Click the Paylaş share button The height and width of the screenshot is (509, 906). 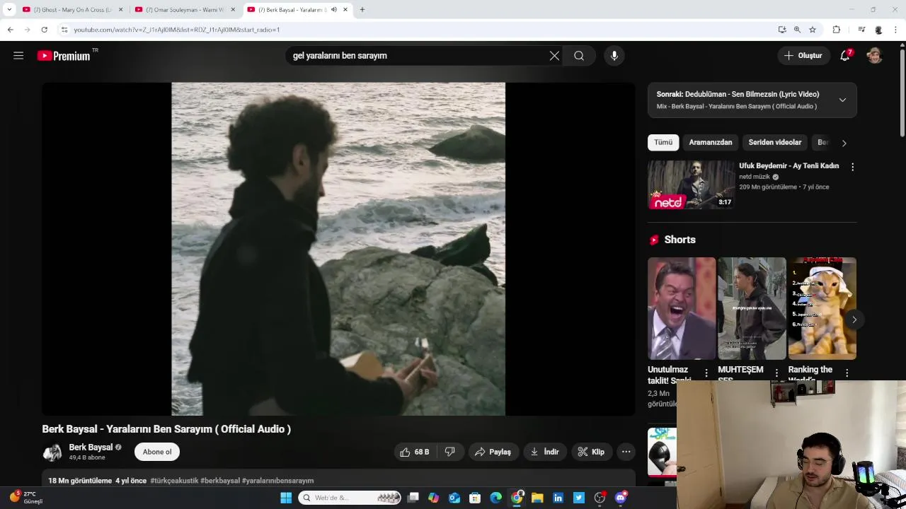click(493, 452)
